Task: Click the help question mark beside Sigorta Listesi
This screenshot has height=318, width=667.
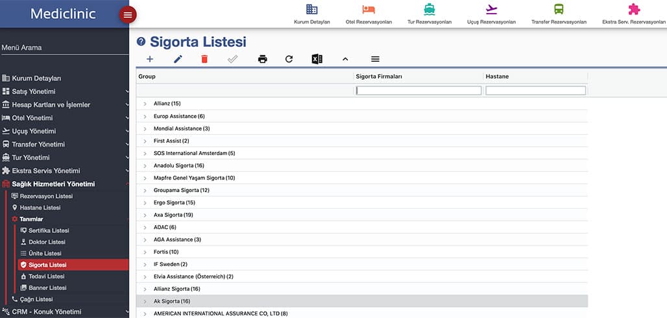Action: (141, 42)
